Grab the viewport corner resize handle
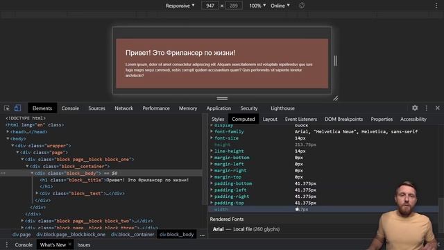 tap(336, 99)
